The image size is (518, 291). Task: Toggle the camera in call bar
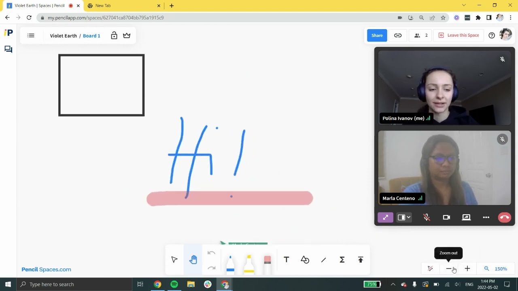pos(446,217)
